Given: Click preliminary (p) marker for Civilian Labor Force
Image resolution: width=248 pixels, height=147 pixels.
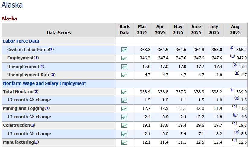Looking at the screenshot, I should pos(232,47).
